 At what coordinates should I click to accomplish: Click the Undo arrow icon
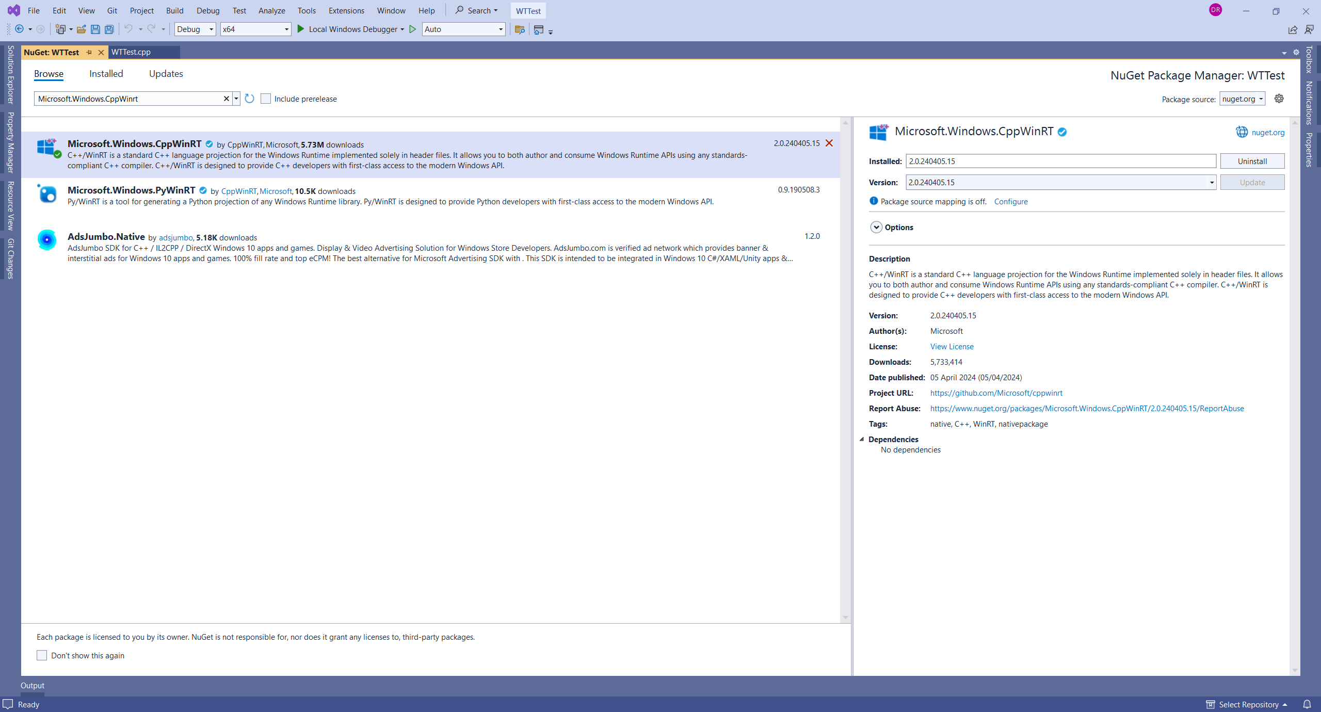pyautogui.click(x=128, y=29)
